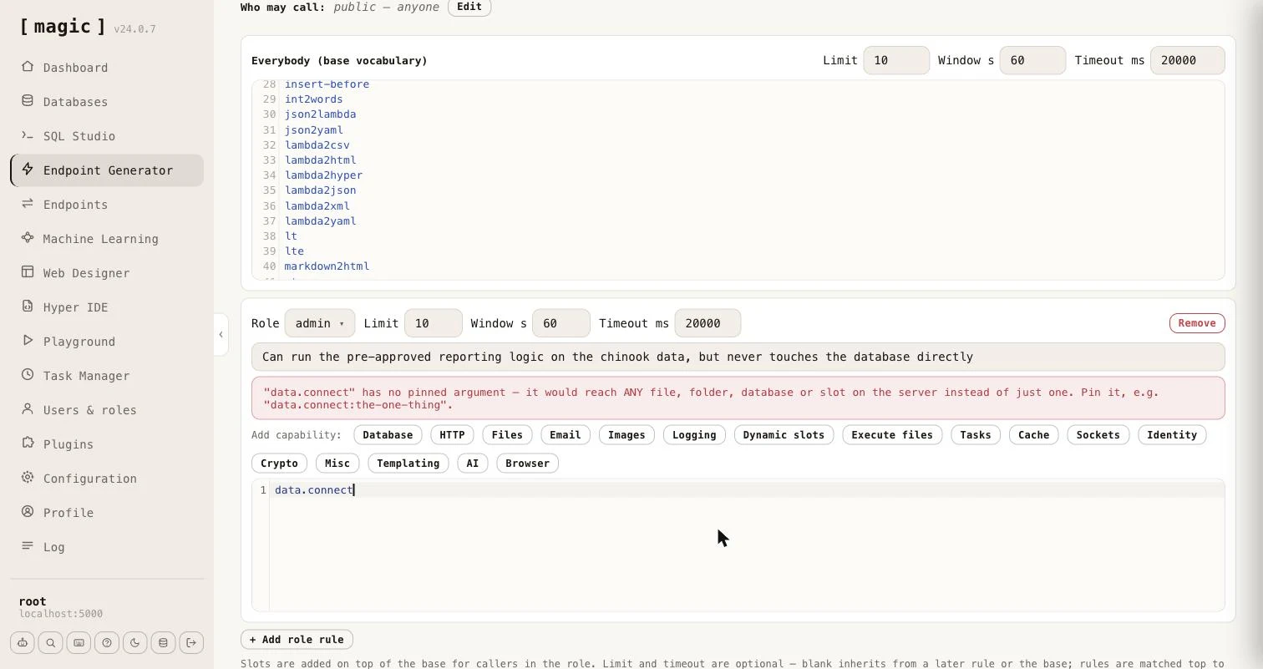Click the AI robot assistant icon
Image resolution: width=1263 pixels, height=669 pixels.
click(23, 643)
